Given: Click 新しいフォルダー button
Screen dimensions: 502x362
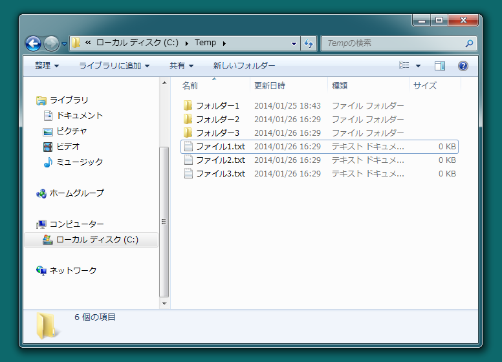Looking at the screenshot, I should pyautogui.click(x=244, y=65).
